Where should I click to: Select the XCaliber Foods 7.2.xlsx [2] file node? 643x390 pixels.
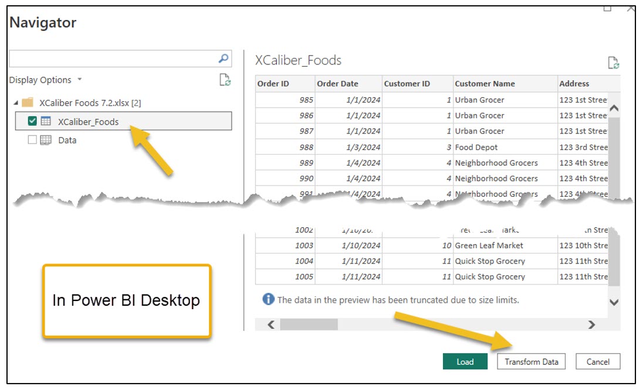coord(90,102)
